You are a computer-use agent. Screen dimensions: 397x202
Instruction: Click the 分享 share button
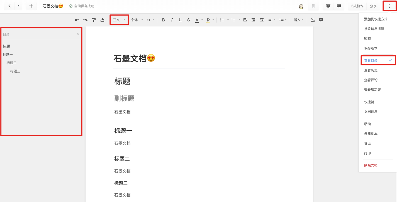[x=374, y=6]
